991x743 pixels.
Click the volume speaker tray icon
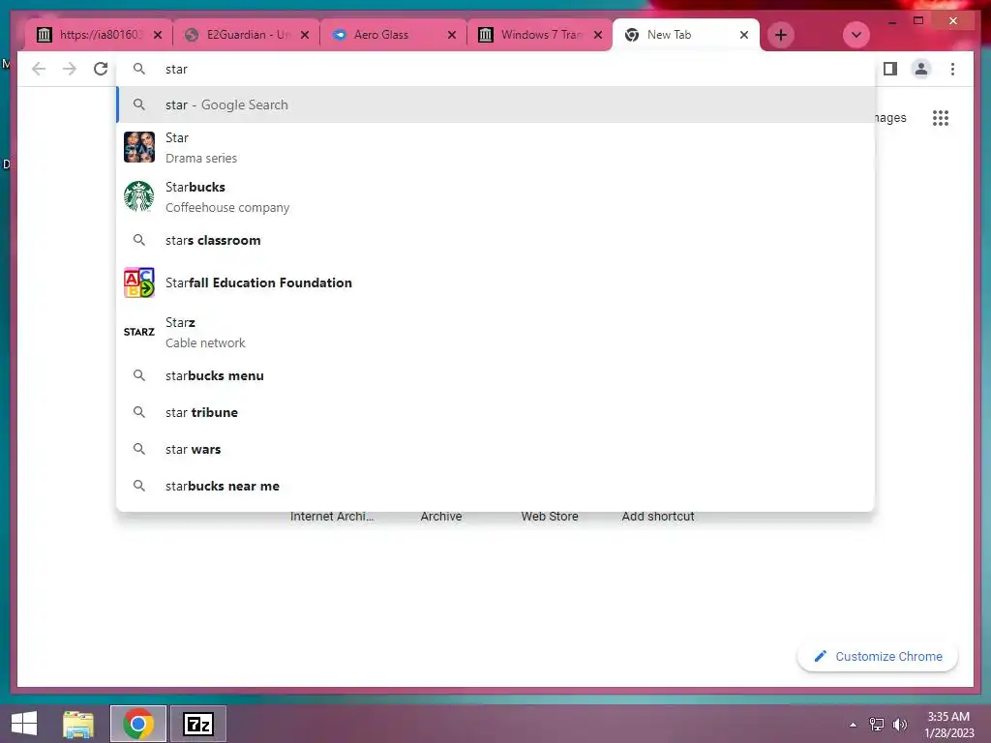pos(900,724)
